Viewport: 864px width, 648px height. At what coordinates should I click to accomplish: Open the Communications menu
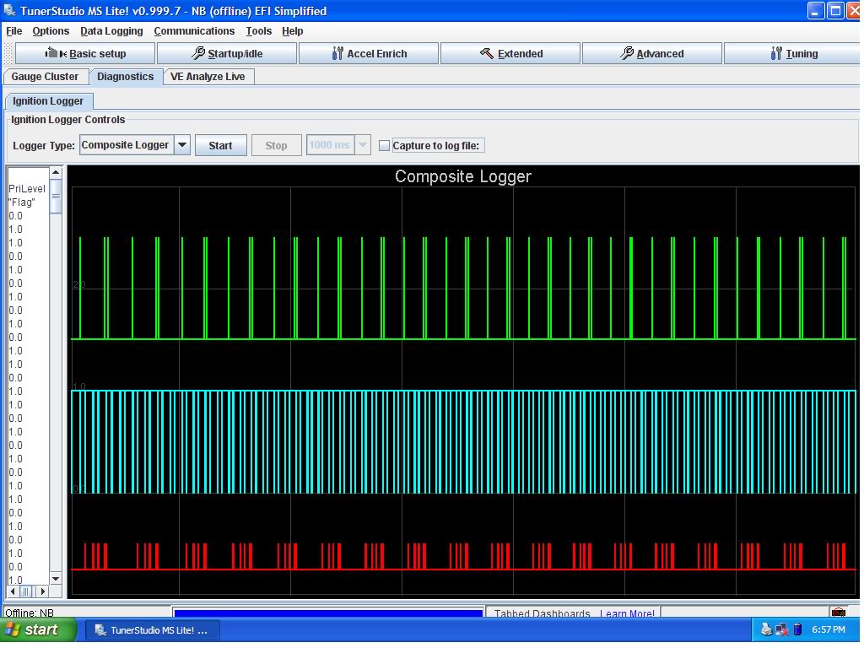(x=194, y=31)
